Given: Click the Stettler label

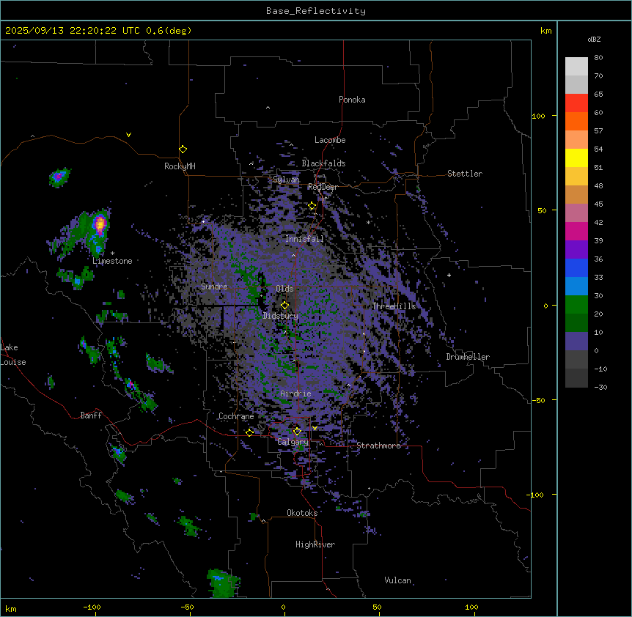Looking at the screenshot, I should tap(465, 174).
